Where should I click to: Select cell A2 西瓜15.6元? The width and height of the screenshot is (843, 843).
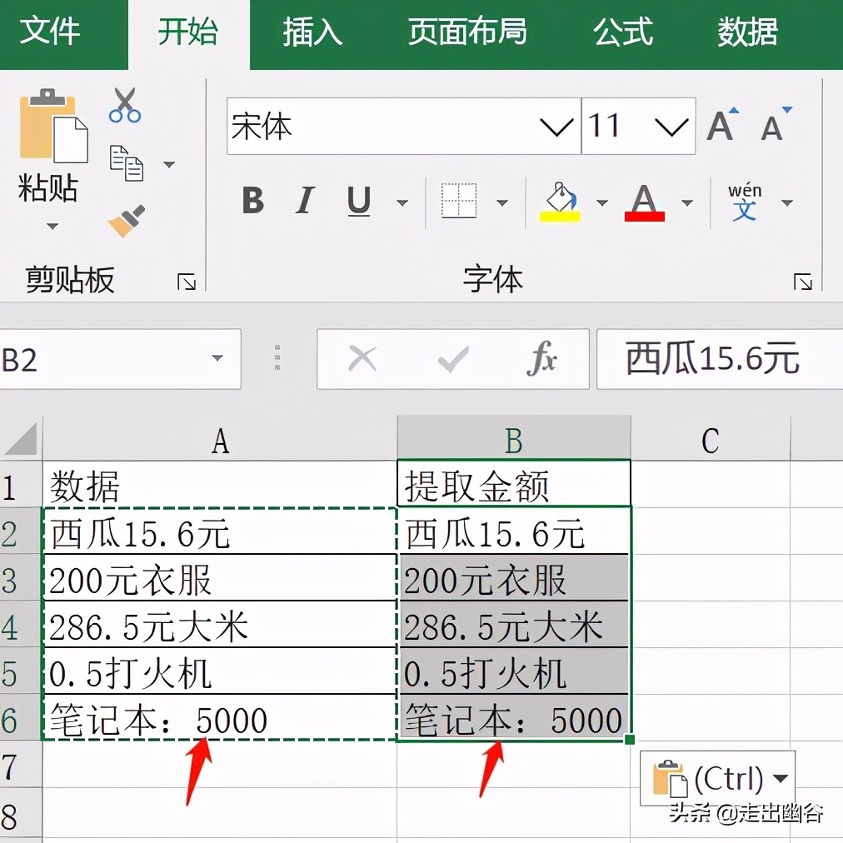(x=219, y=531)
